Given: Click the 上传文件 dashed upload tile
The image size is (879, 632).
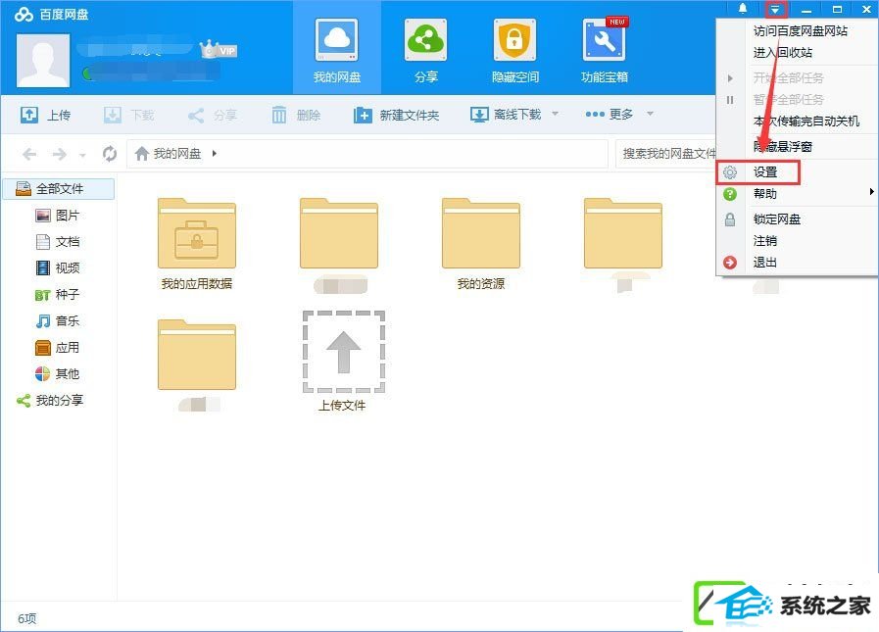Looking at the screenshot, I should (343, 362).
